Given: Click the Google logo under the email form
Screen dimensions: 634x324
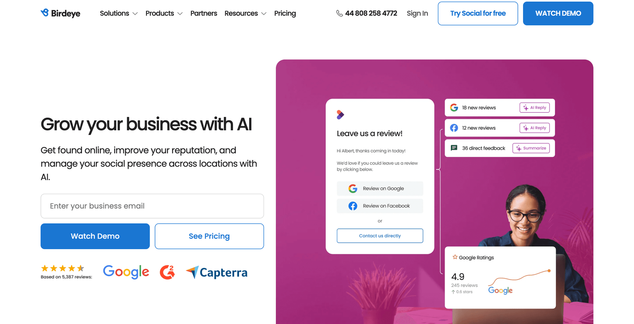Looking at the screenshot, I should point(126,272).
